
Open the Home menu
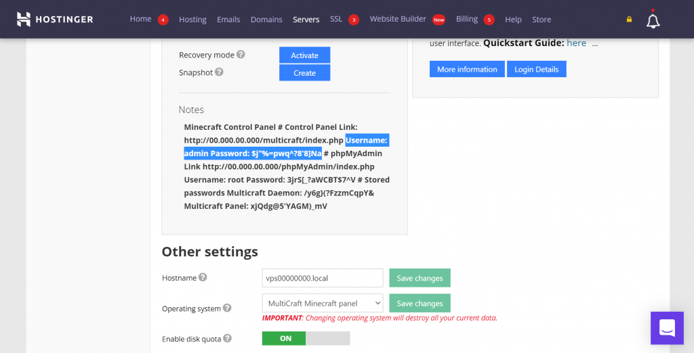141,19
